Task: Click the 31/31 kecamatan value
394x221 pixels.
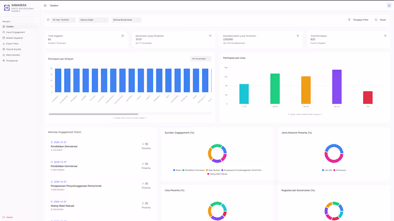Action: tap(139, 39)
